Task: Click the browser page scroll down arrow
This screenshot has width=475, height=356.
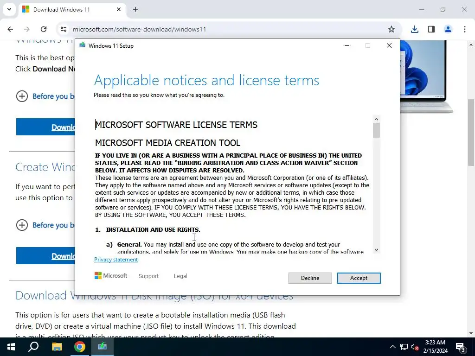Action: coord(471,334)
